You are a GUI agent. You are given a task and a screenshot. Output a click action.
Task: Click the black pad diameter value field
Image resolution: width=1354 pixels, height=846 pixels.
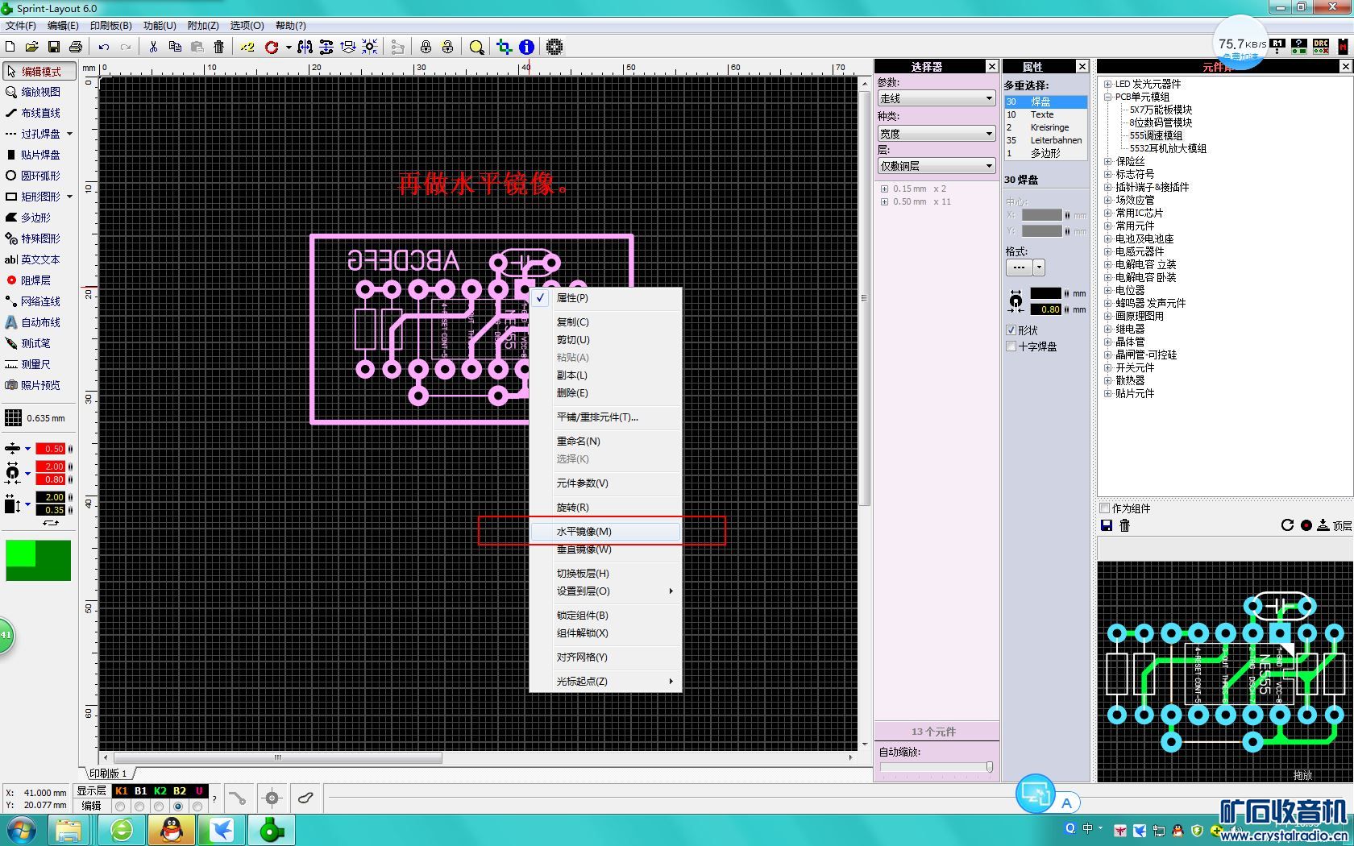(x=1046, y=293)
